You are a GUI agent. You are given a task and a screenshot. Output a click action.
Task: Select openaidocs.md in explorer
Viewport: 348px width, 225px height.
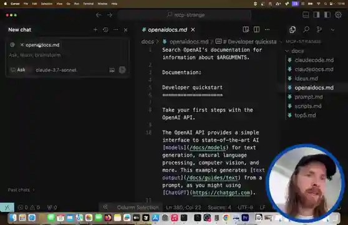(x=314, y=87)
